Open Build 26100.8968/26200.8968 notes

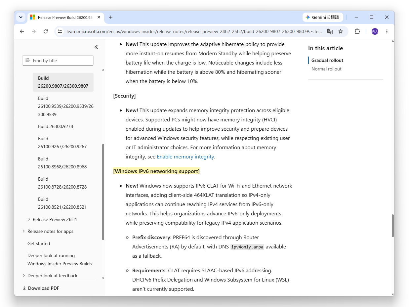click(x=62, y=163)
